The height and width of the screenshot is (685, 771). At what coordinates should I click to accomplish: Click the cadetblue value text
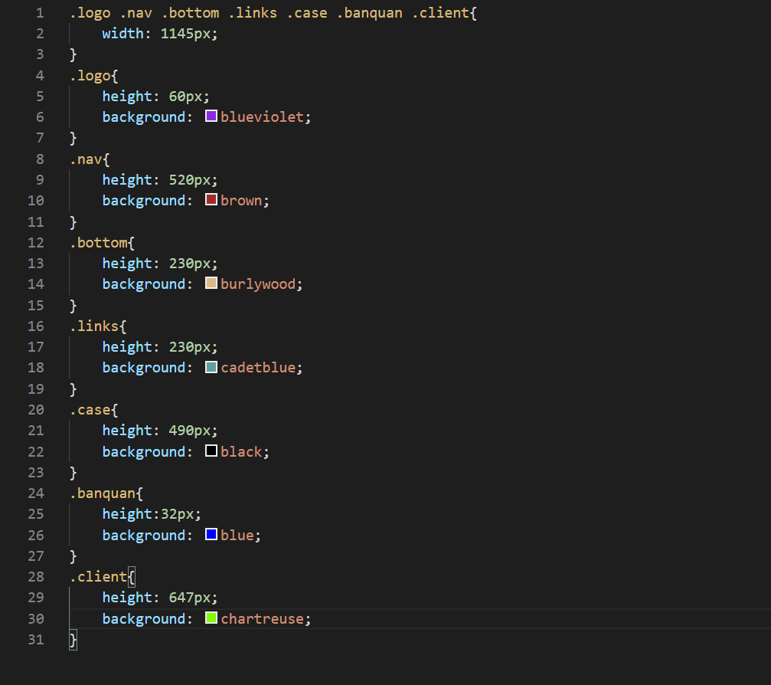tap(258, 368)
